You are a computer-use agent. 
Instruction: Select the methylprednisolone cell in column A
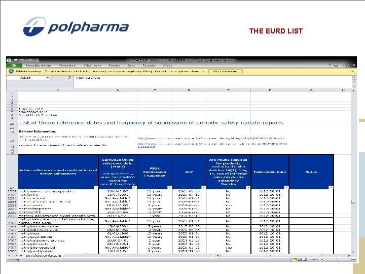coord(58,251)
